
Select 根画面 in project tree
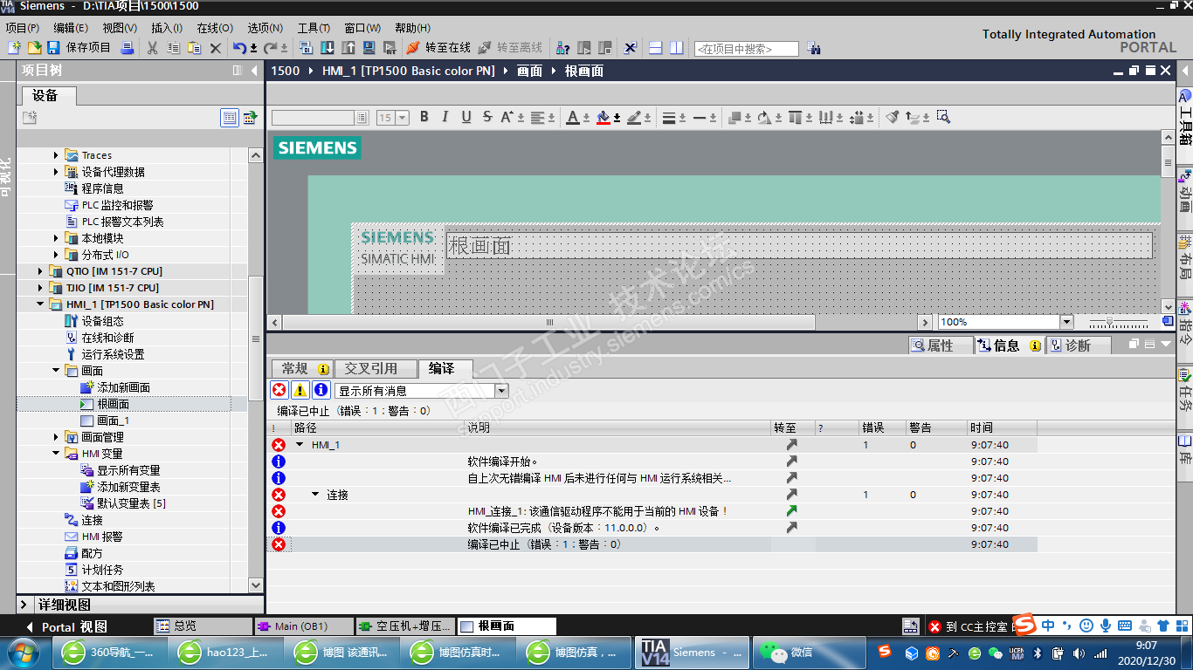click(x=114, y=404)
